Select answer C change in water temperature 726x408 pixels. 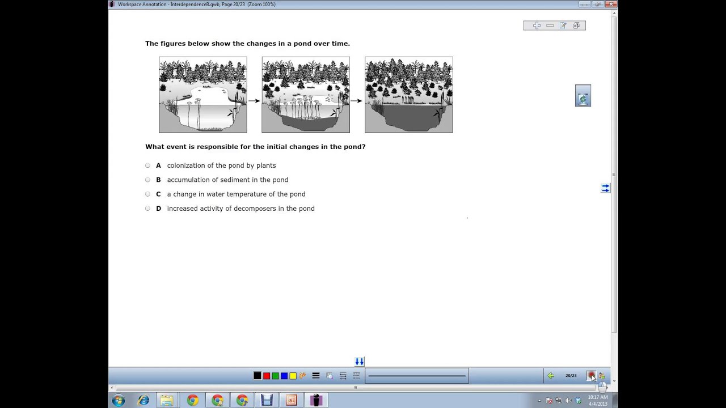tap(148, 194)
